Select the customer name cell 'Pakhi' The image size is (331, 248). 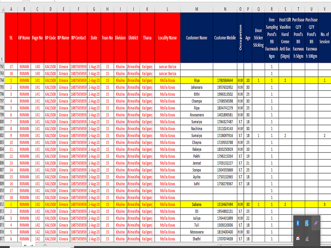(x=197, y=156)
